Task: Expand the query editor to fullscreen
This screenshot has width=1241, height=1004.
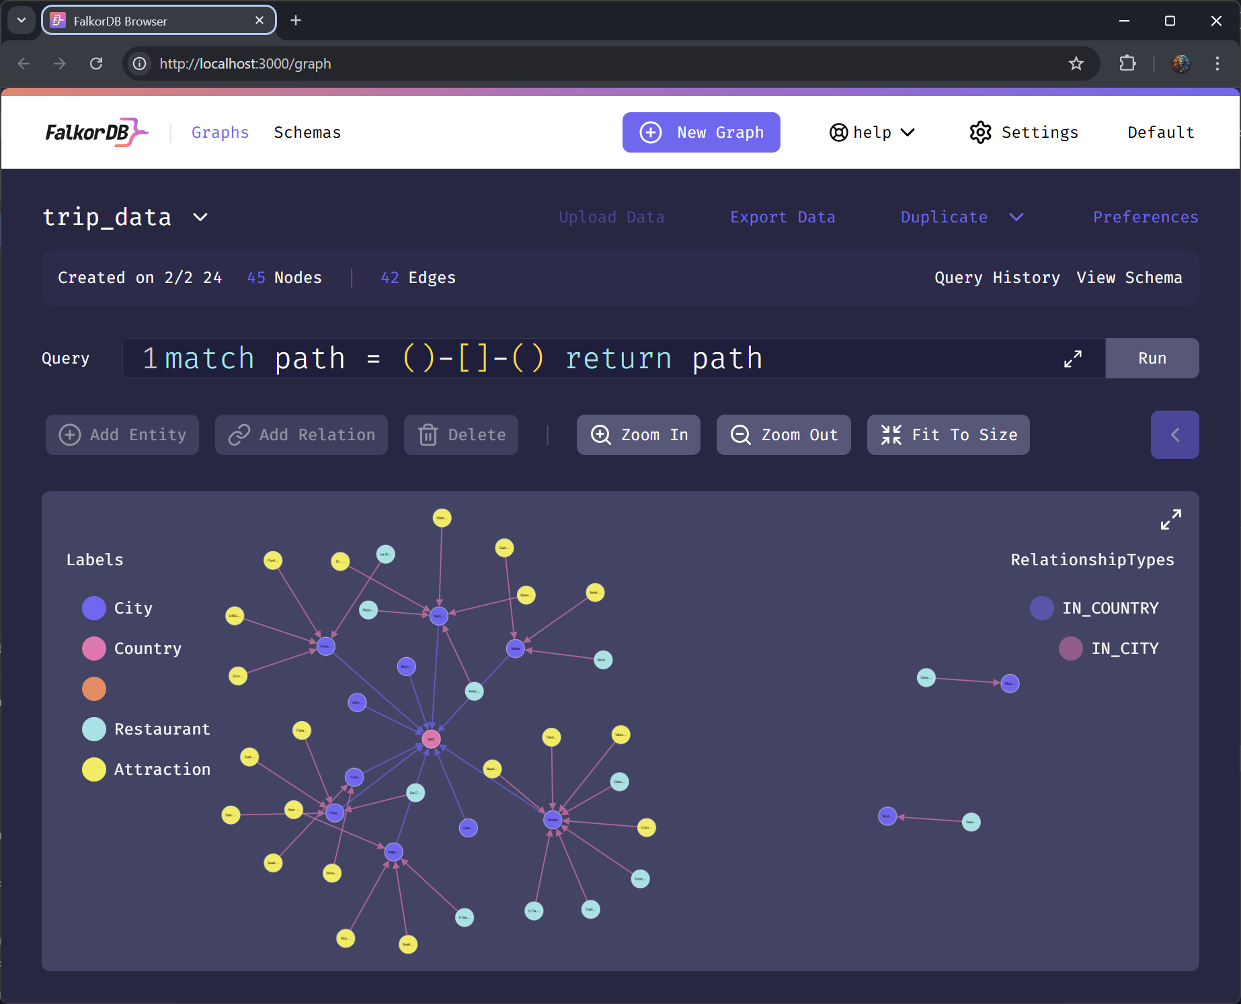Action: tap(1072, 359)
